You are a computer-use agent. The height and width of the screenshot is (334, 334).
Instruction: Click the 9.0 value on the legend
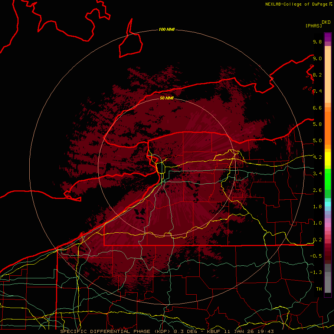click(317, 58)
